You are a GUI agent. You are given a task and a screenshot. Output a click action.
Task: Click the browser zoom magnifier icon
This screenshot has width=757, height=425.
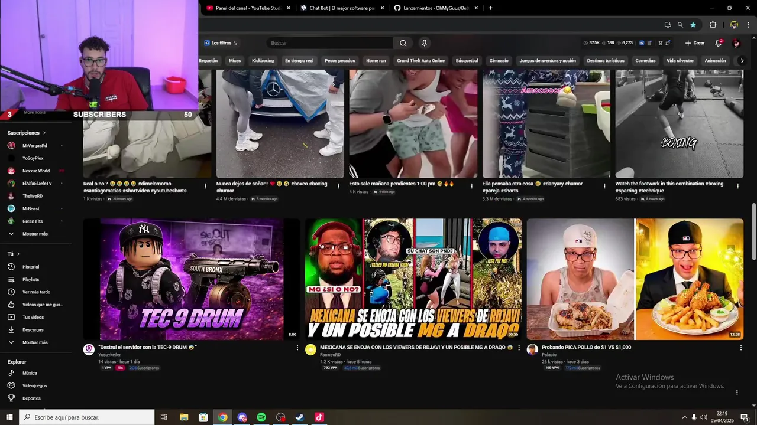680,25
